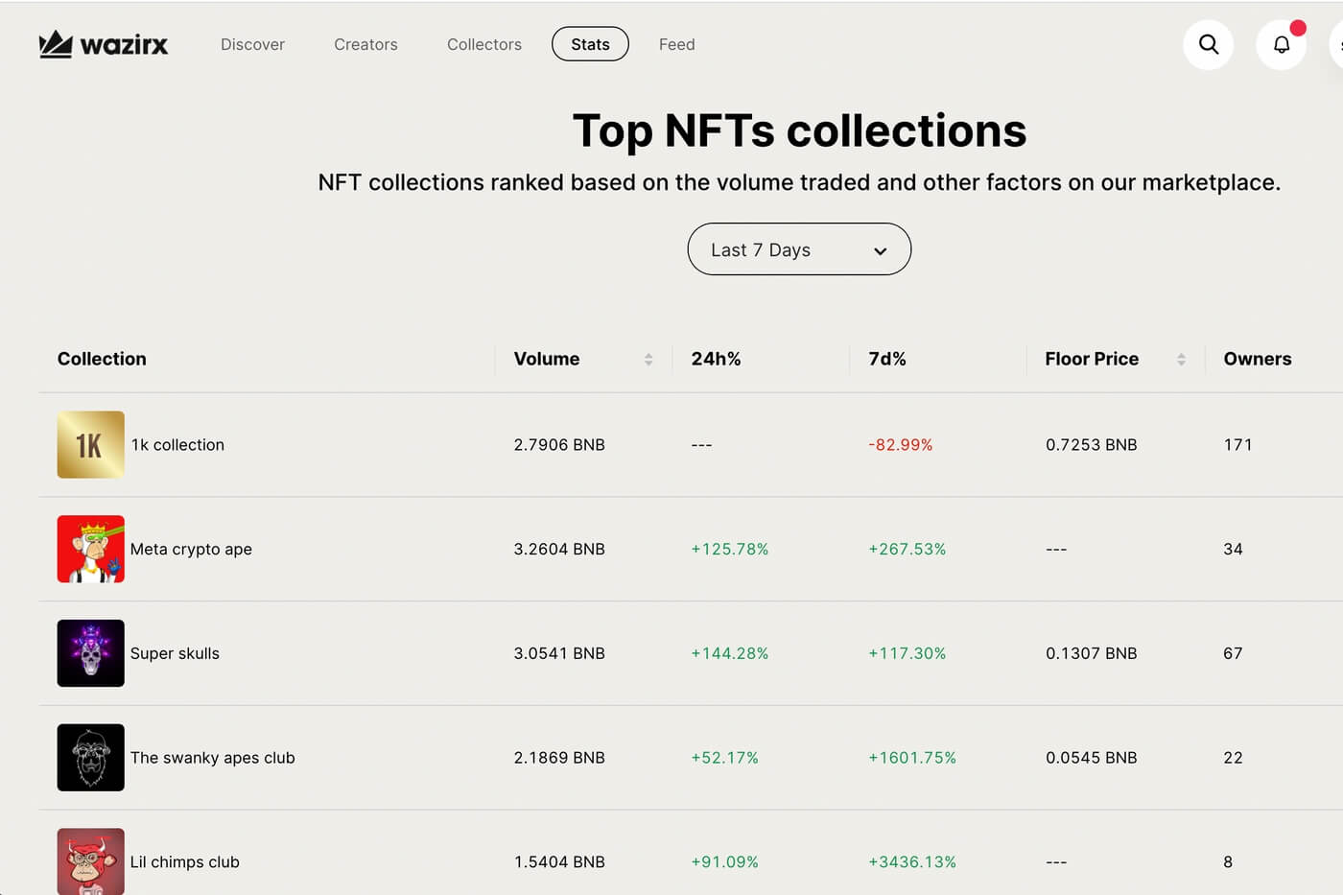1343x895 pixels.
Task: Open 1k collection gold thumbnail
Action: pos(91,444)
